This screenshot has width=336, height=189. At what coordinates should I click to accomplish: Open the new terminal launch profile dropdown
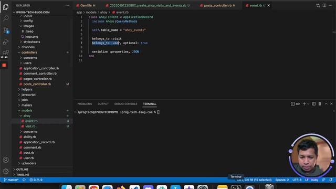(x=308, y=104)
